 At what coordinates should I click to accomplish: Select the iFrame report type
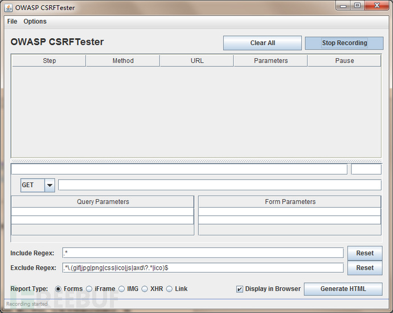pos(89,289)
